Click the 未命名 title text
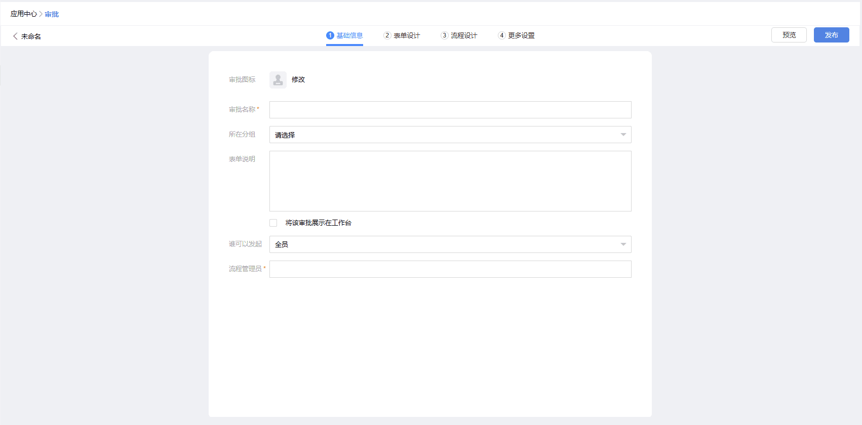The width and height of the screenshot is (862, 425). pos(31,36)
